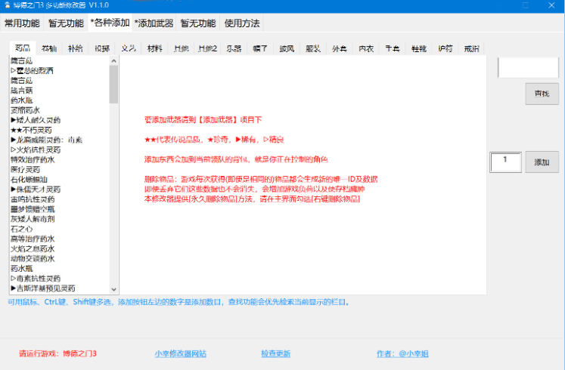
Task: Select 噩梦馈赠空瓶 list entry
Action: [x=60, y=209]
